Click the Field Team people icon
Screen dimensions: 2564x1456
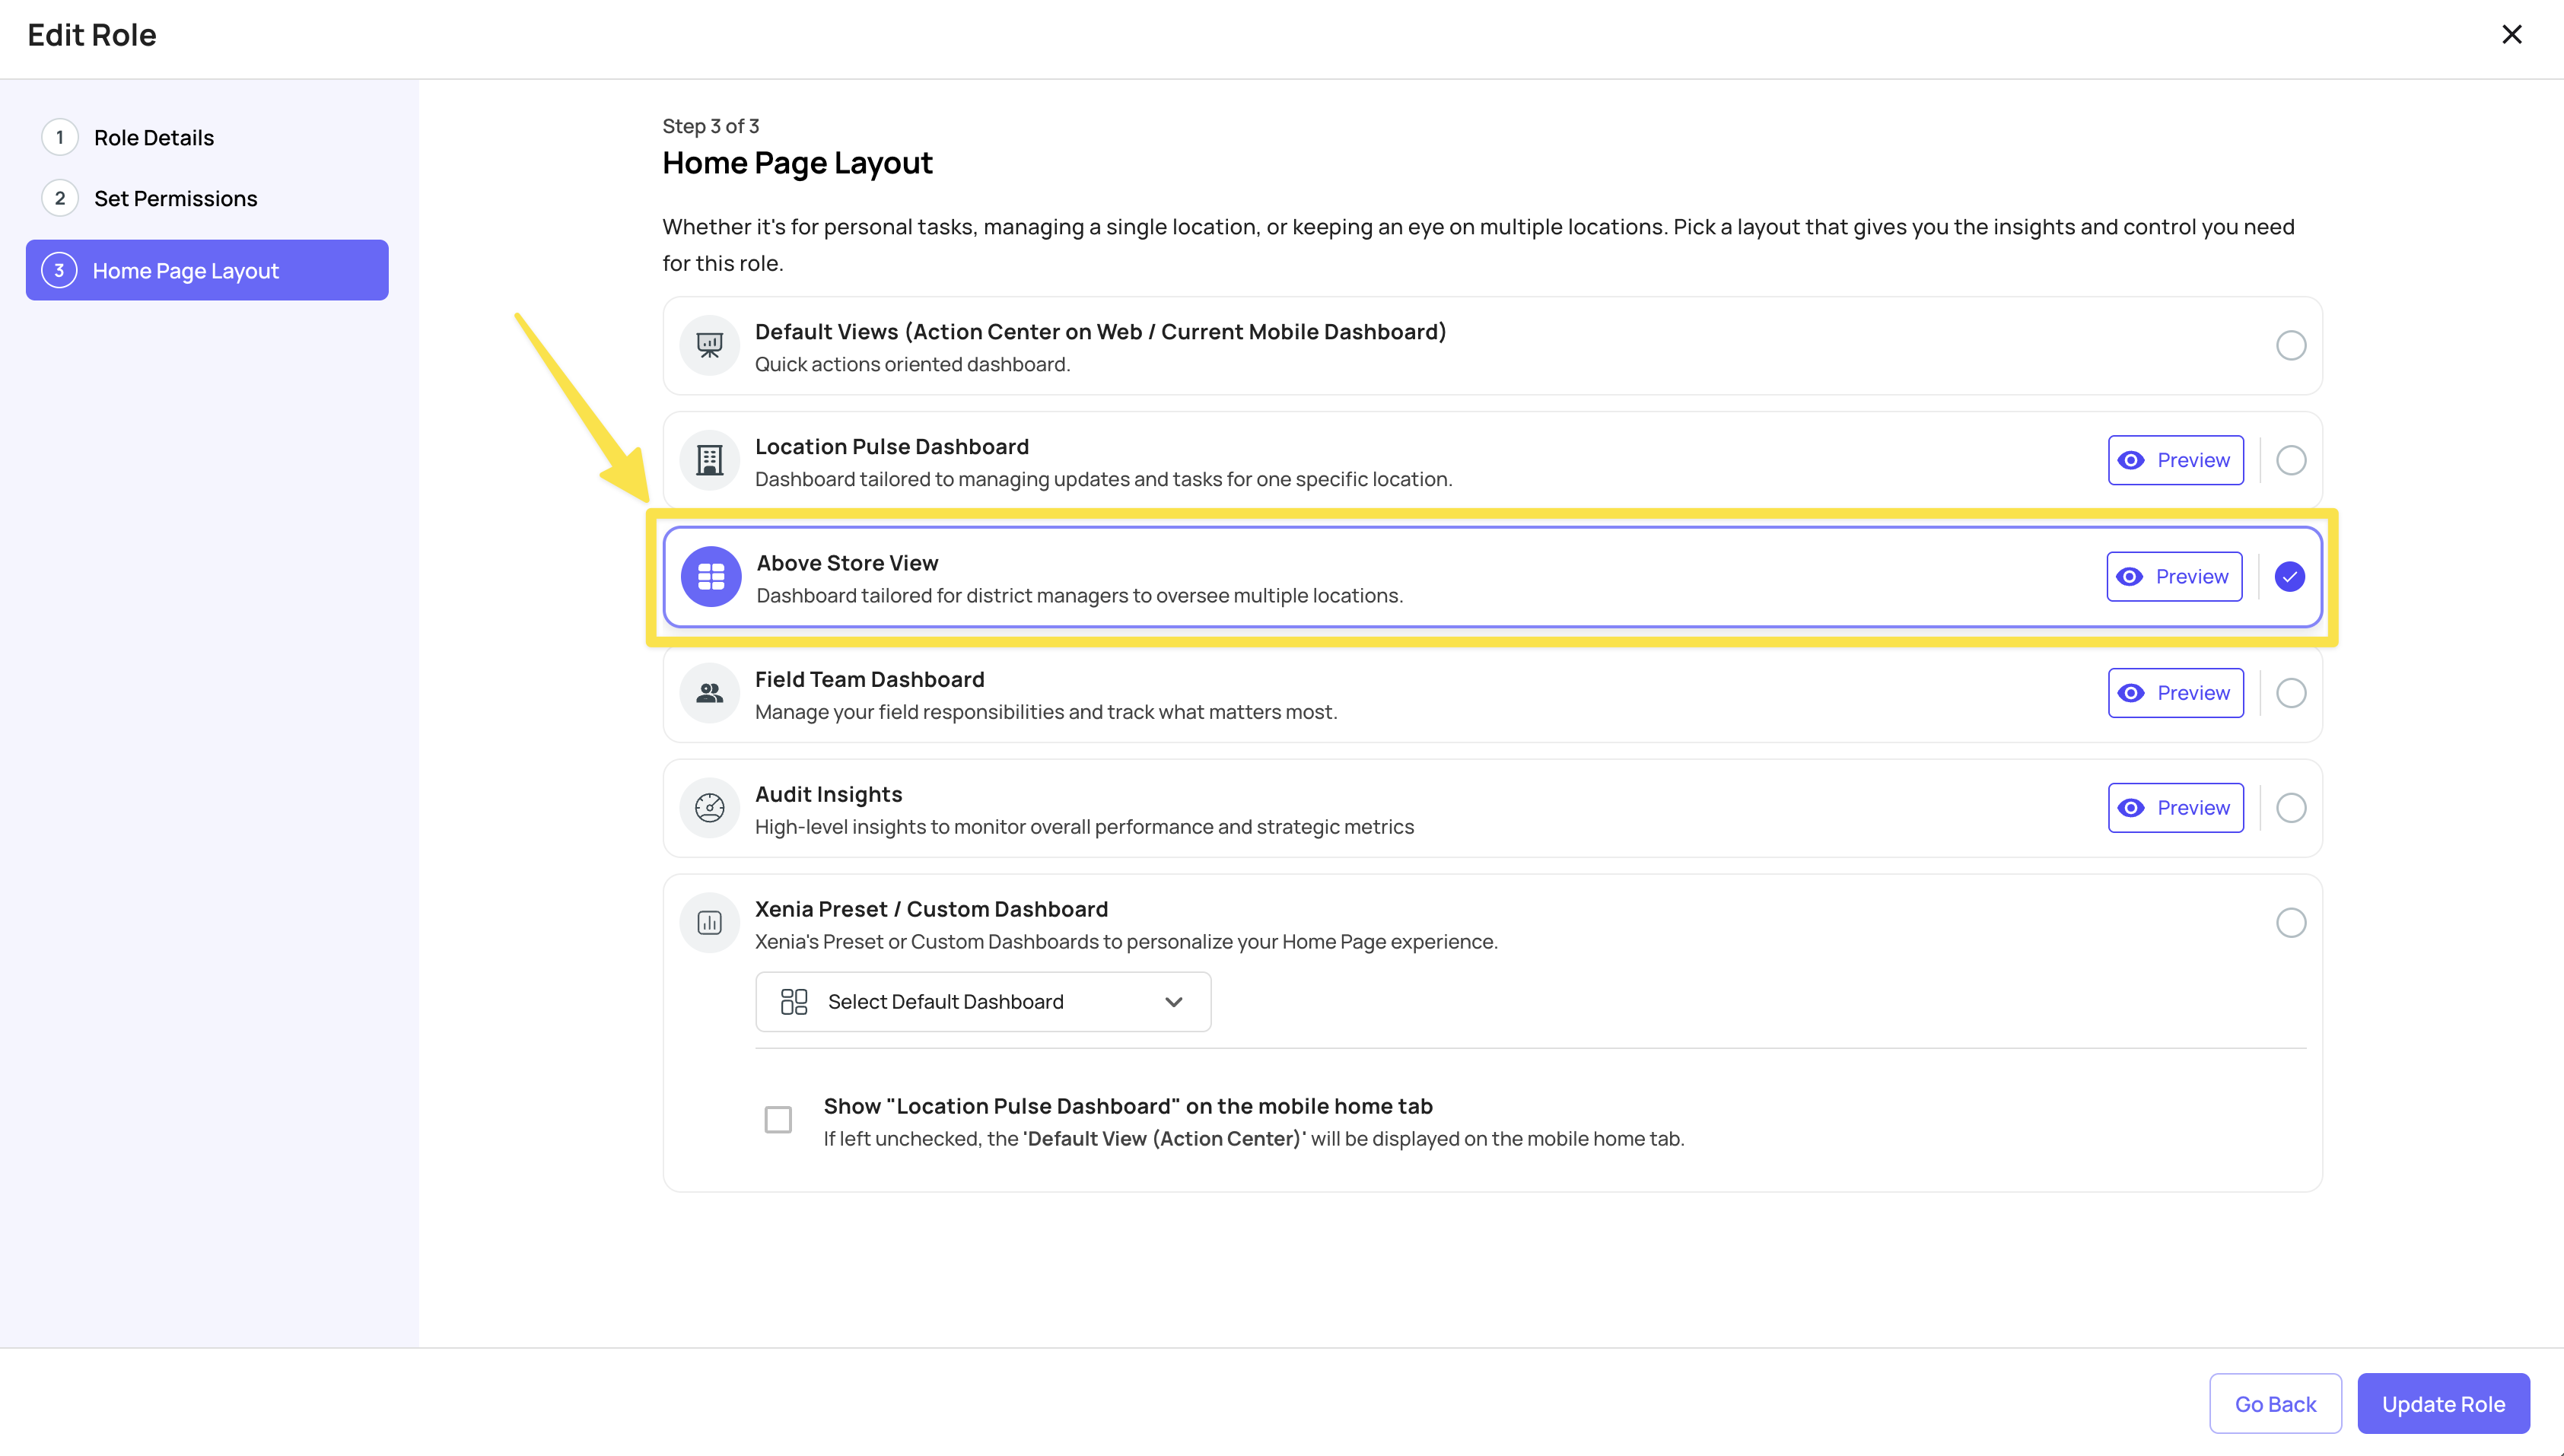point(709,693)
